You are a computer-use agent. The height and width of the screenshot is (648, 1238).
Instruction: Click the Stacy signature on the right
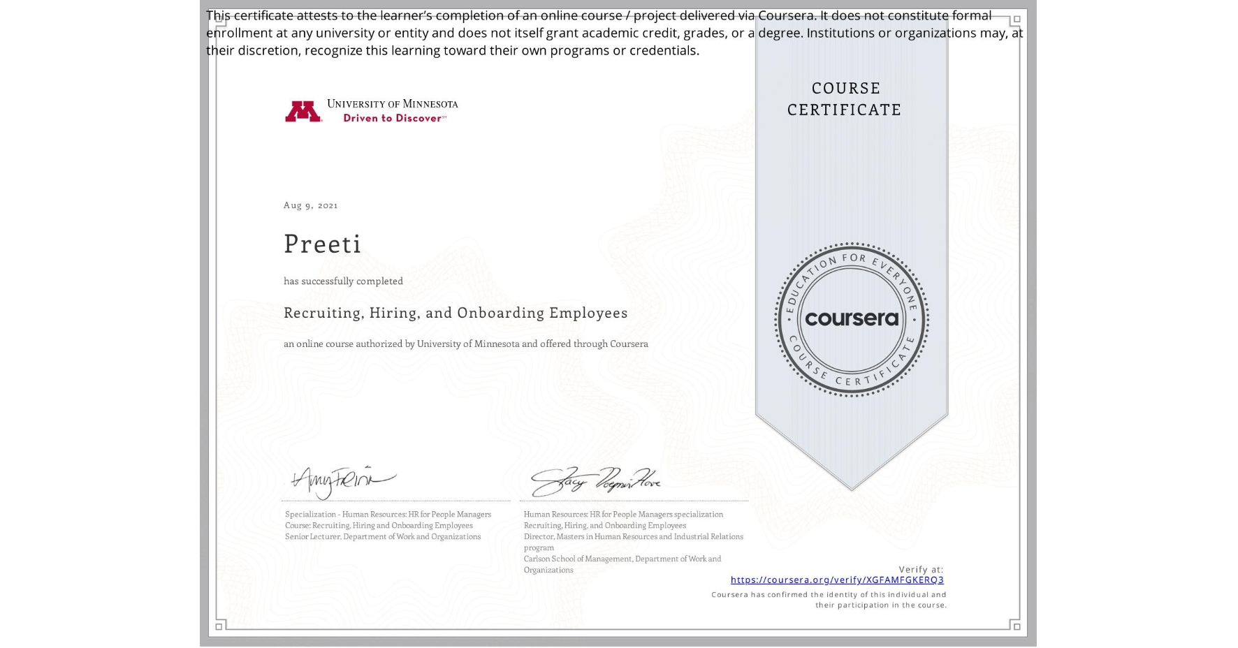pyautogui.click(x=595, y=482)
